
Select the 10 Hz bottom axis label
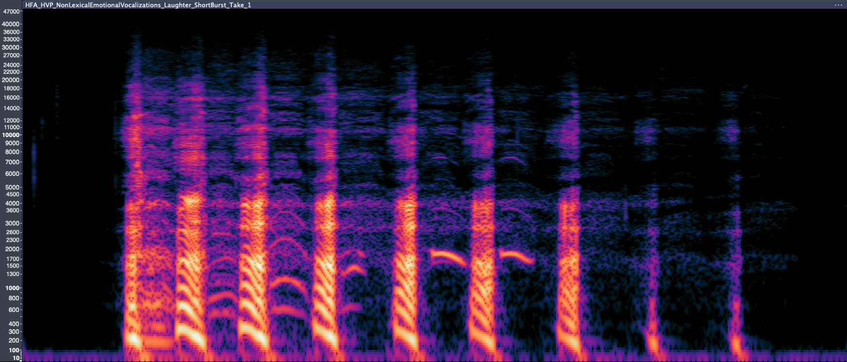point(16,358)
